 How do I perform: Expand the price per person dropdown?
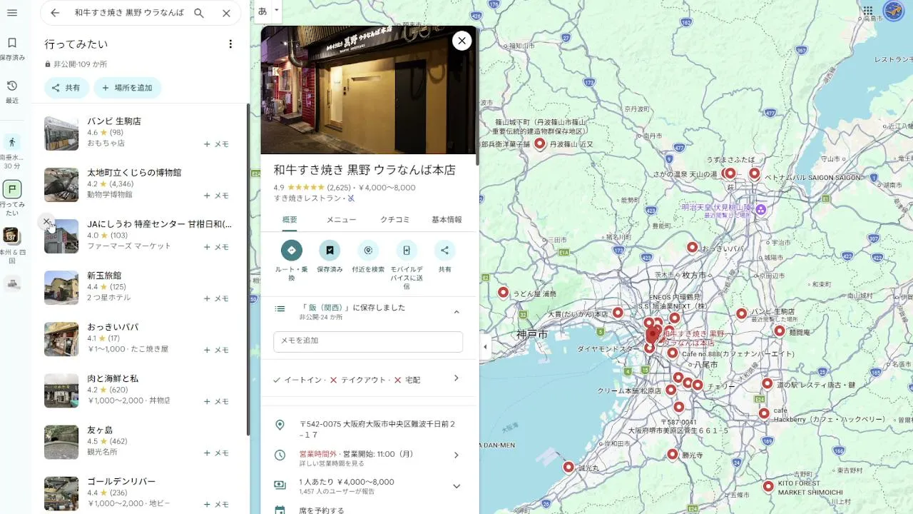[x=456, y=486]
